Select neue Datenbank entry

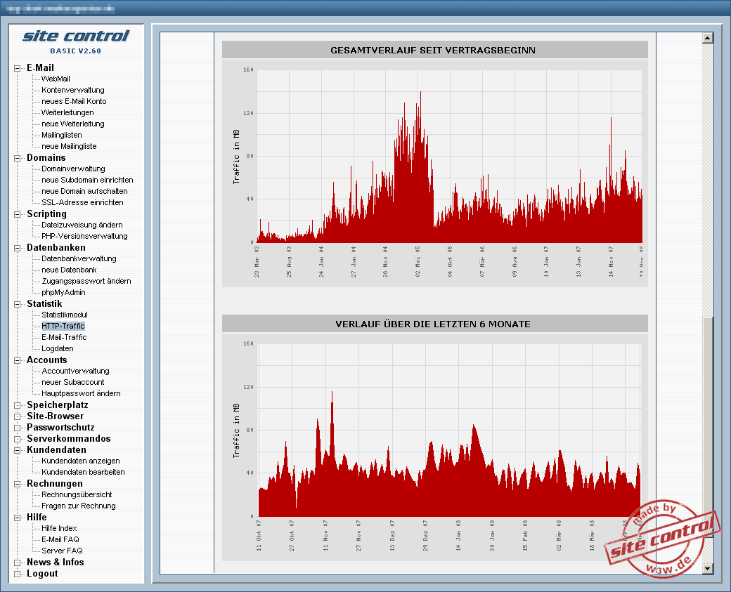click(x=69, y=270)
